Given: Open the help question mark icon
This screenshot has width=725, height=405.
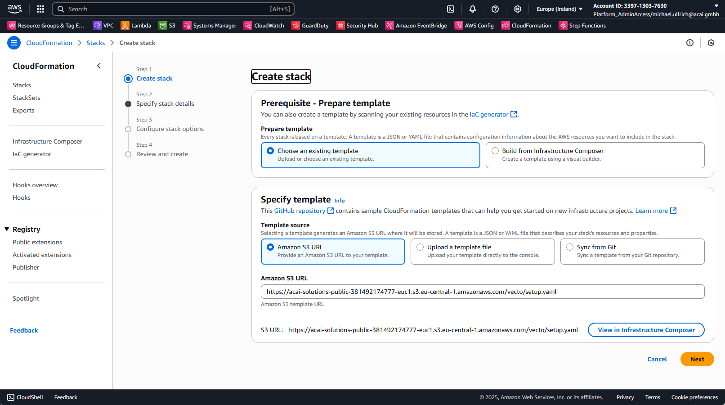Looking at the screenshot, I should pyautogui.click(x=495, y=9).
